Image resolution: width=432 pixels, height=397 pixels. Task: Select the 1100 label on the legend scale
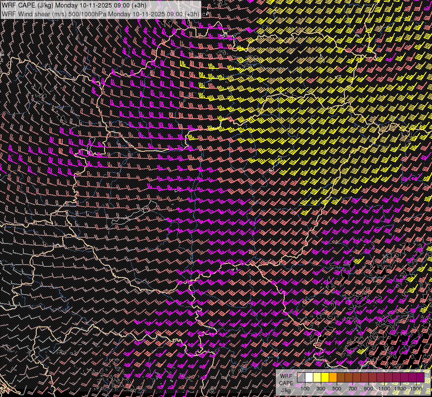(x=384, y=389)
